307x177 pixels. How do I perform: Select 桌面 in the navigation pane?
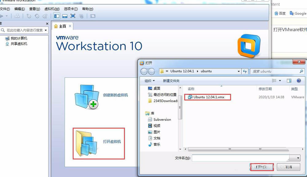pyautogui.click(x=154, y=88)
